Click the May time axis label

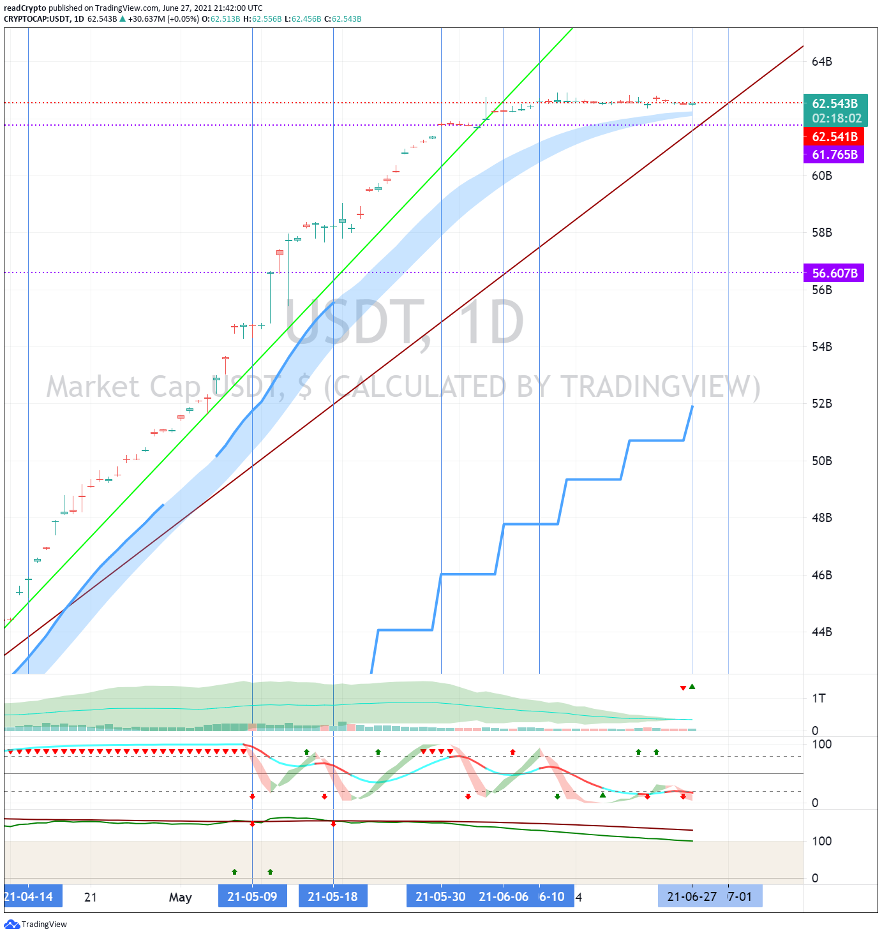(x=181, y=898)
